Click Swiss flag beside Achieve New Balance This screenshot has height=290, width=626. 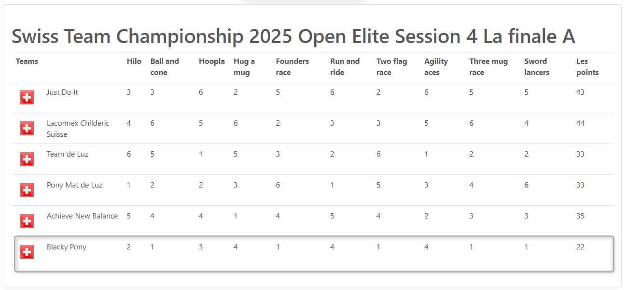point(27,221)
